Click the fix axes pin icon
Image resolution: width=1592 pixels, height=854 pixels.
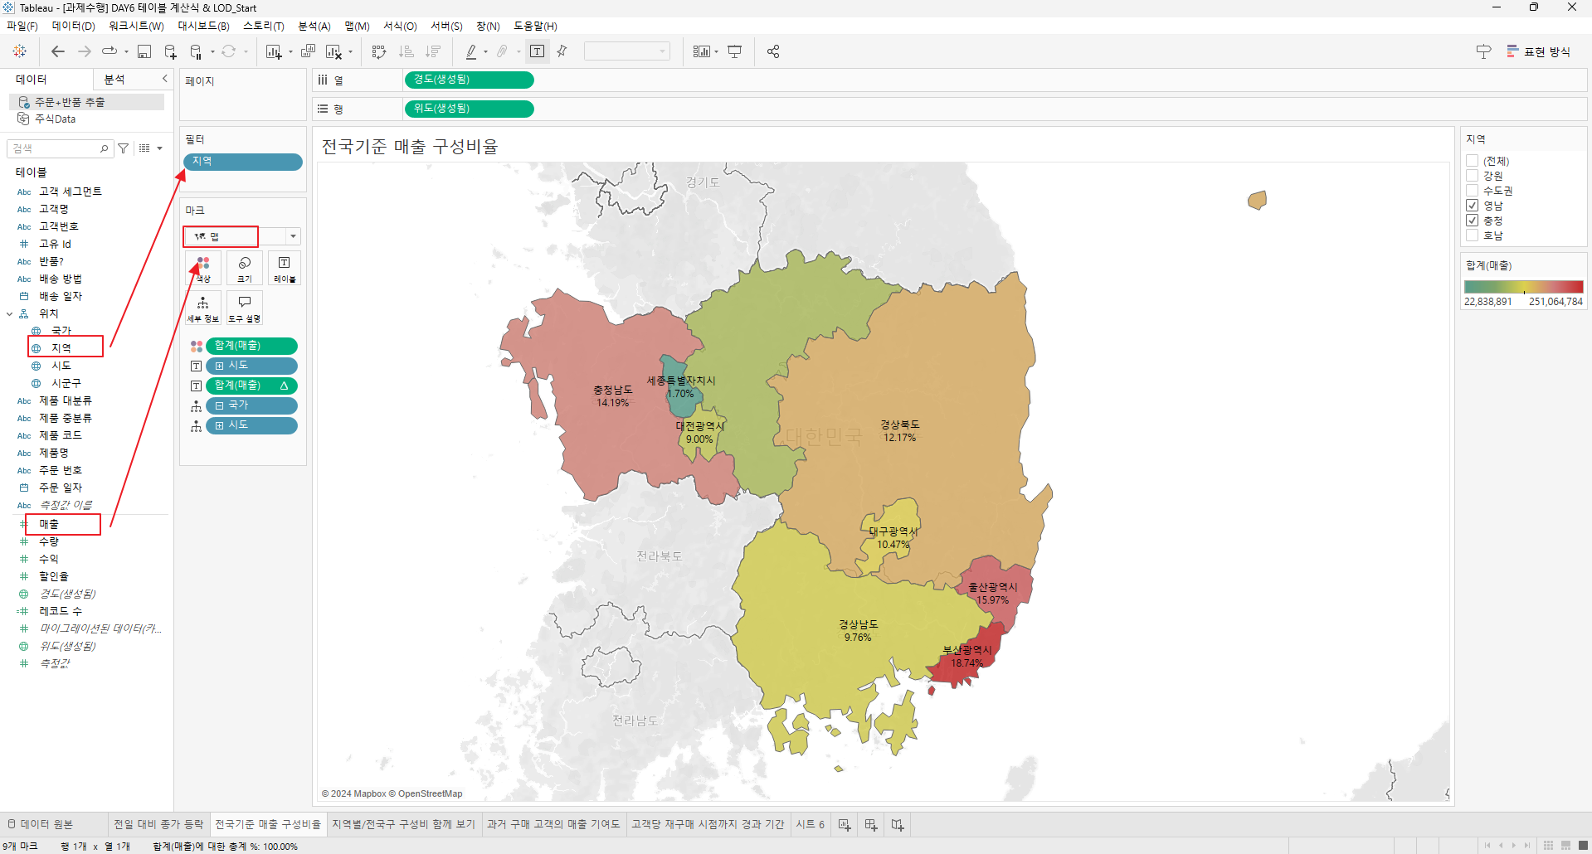(562, 51)
